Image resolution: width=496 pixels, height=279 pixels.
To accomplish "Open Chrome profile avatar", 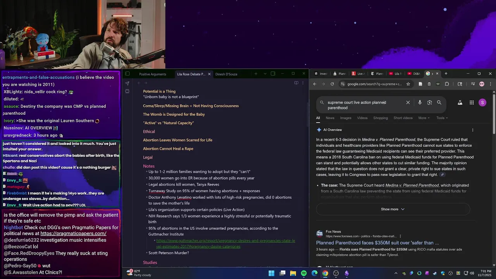I will [x=482, y=84].
